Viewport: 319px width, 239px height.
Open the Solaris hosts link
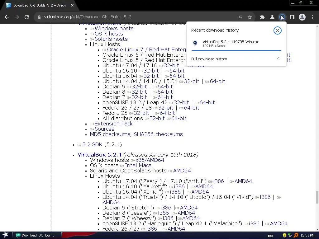(111, 39)
